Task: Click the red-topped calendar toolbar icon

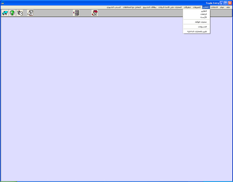Action: (x=95, y=13)
